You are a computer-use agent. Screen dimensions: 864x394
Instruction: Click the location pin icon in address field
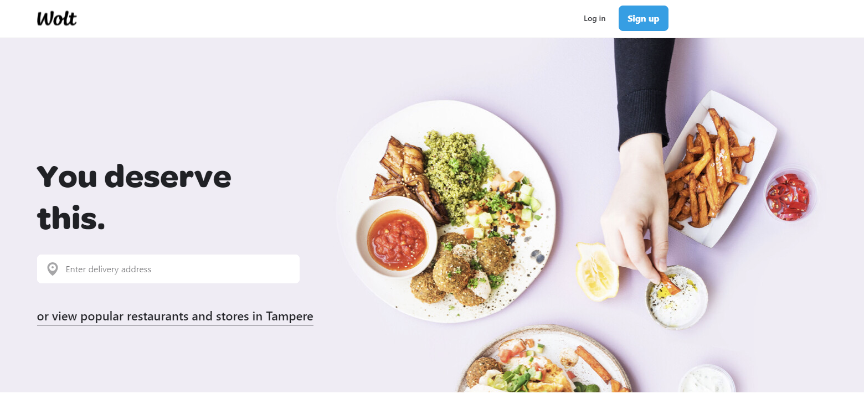53,269
